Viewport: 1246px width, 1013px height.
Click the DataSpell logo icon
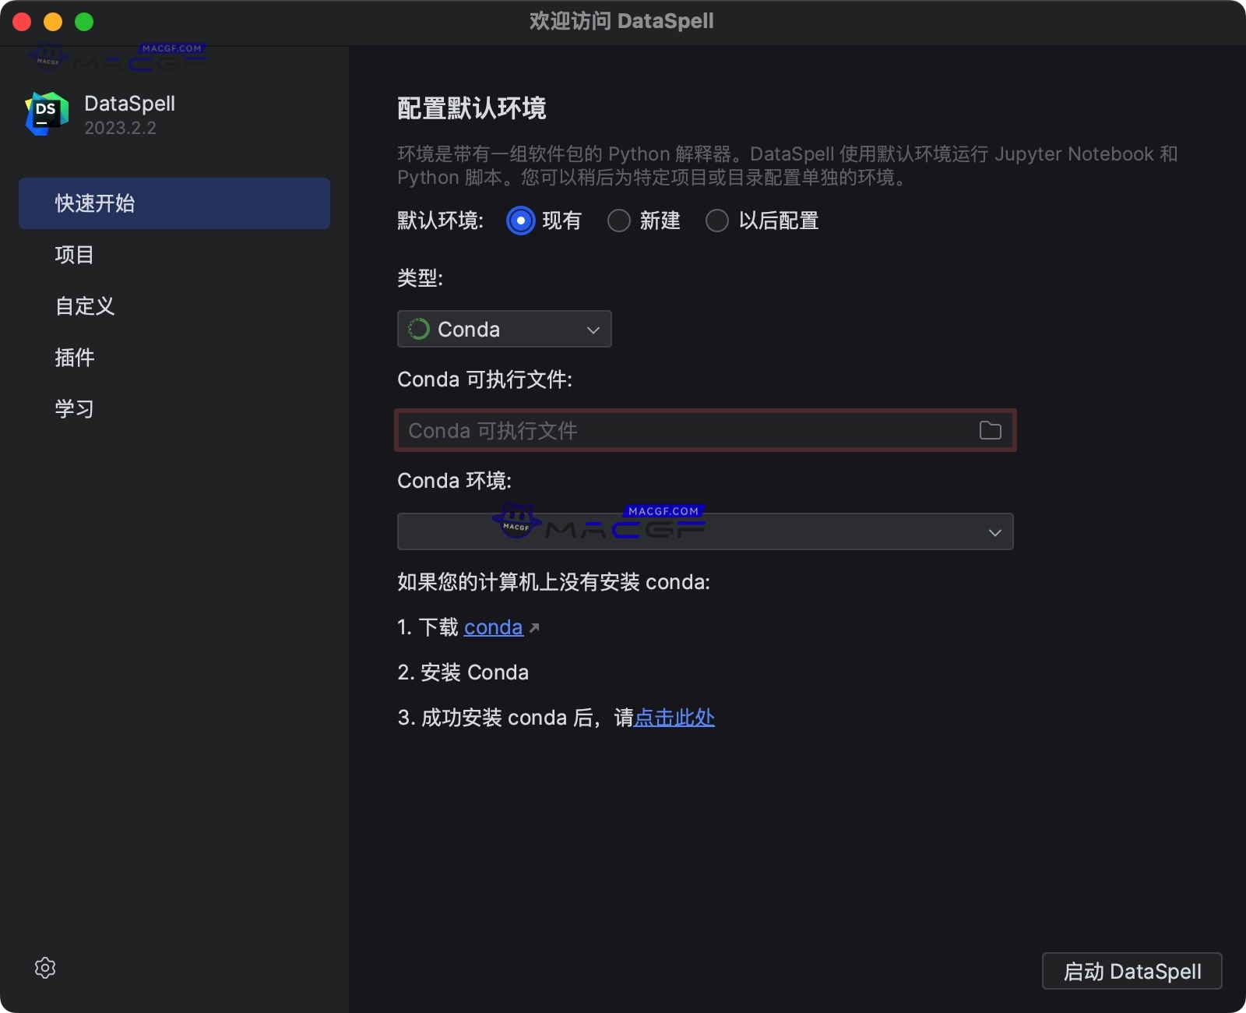45,113
